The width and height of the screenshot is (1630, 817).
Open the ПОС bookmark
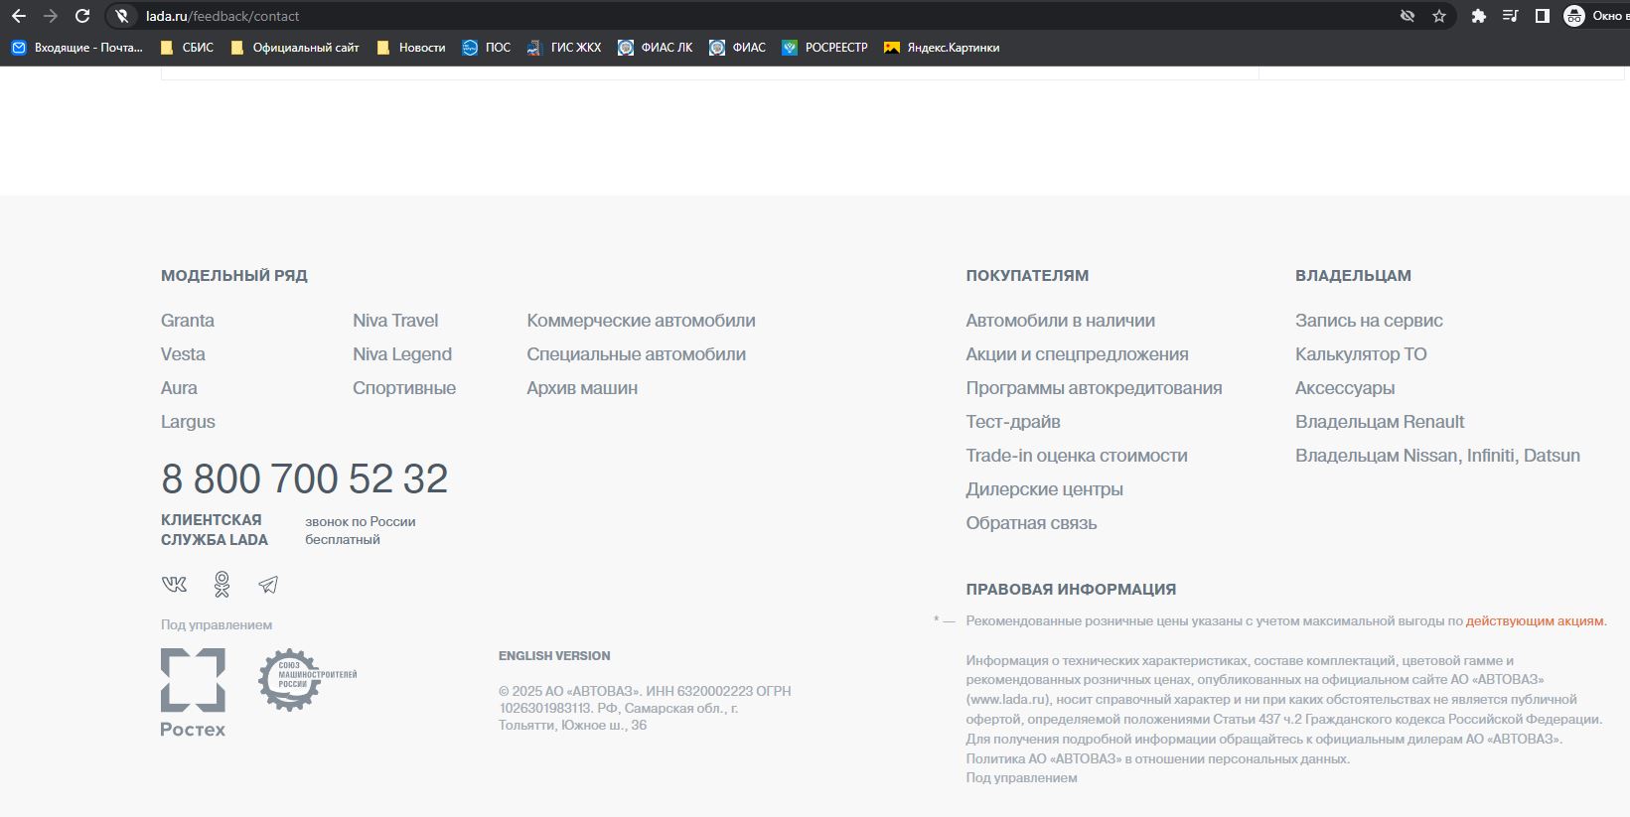[x=487, y=48]
